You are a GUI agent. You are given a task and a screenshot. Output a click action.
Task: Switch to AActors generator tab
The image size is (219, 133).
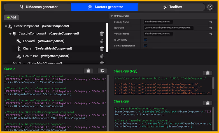tap(104, 7)
